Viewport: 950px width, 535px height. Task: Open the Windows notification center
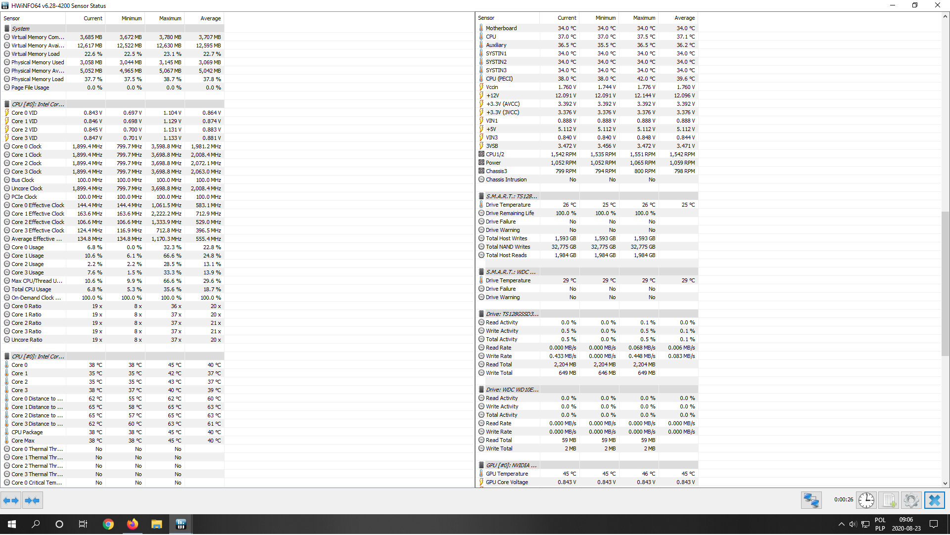pyautogui.click(x=934, y=525)
